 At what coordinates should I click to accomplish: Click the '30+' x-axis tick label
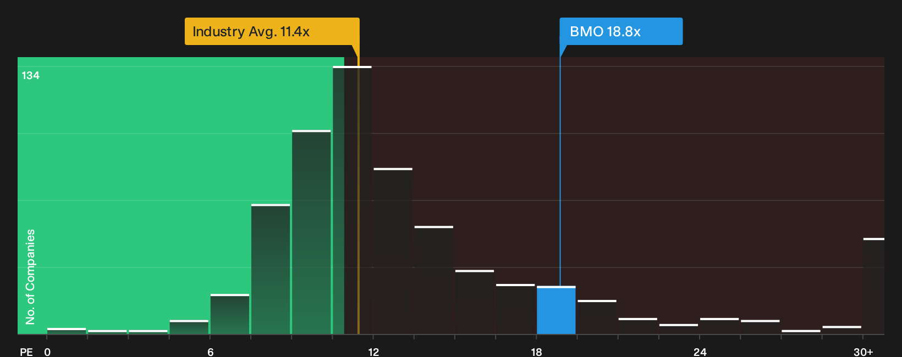click(863, 352)
